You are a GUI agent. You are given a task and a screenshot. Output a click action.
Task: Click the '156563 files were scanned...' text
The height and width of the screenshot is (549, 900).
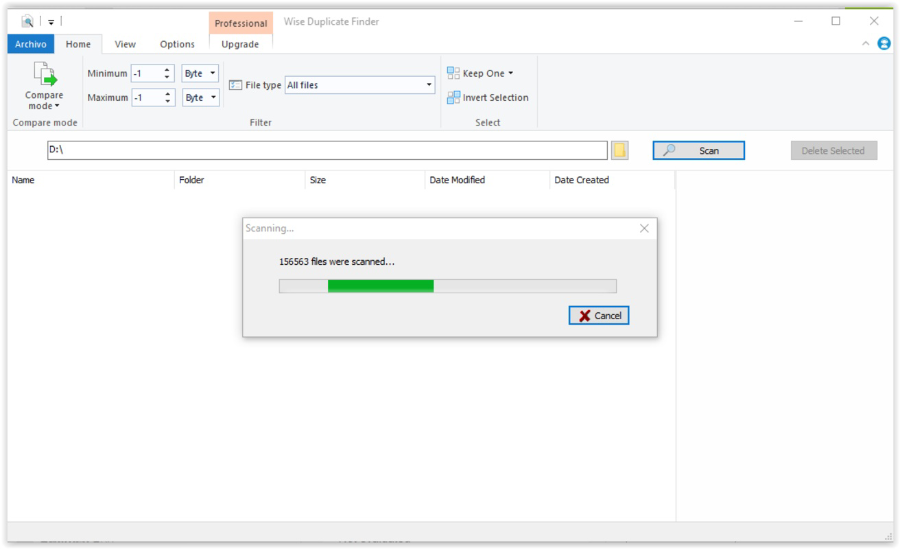click(x=337, y=261)
